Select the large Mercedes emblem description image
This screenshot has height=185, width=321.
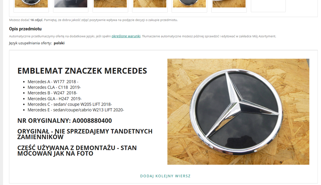click(238, 112)
